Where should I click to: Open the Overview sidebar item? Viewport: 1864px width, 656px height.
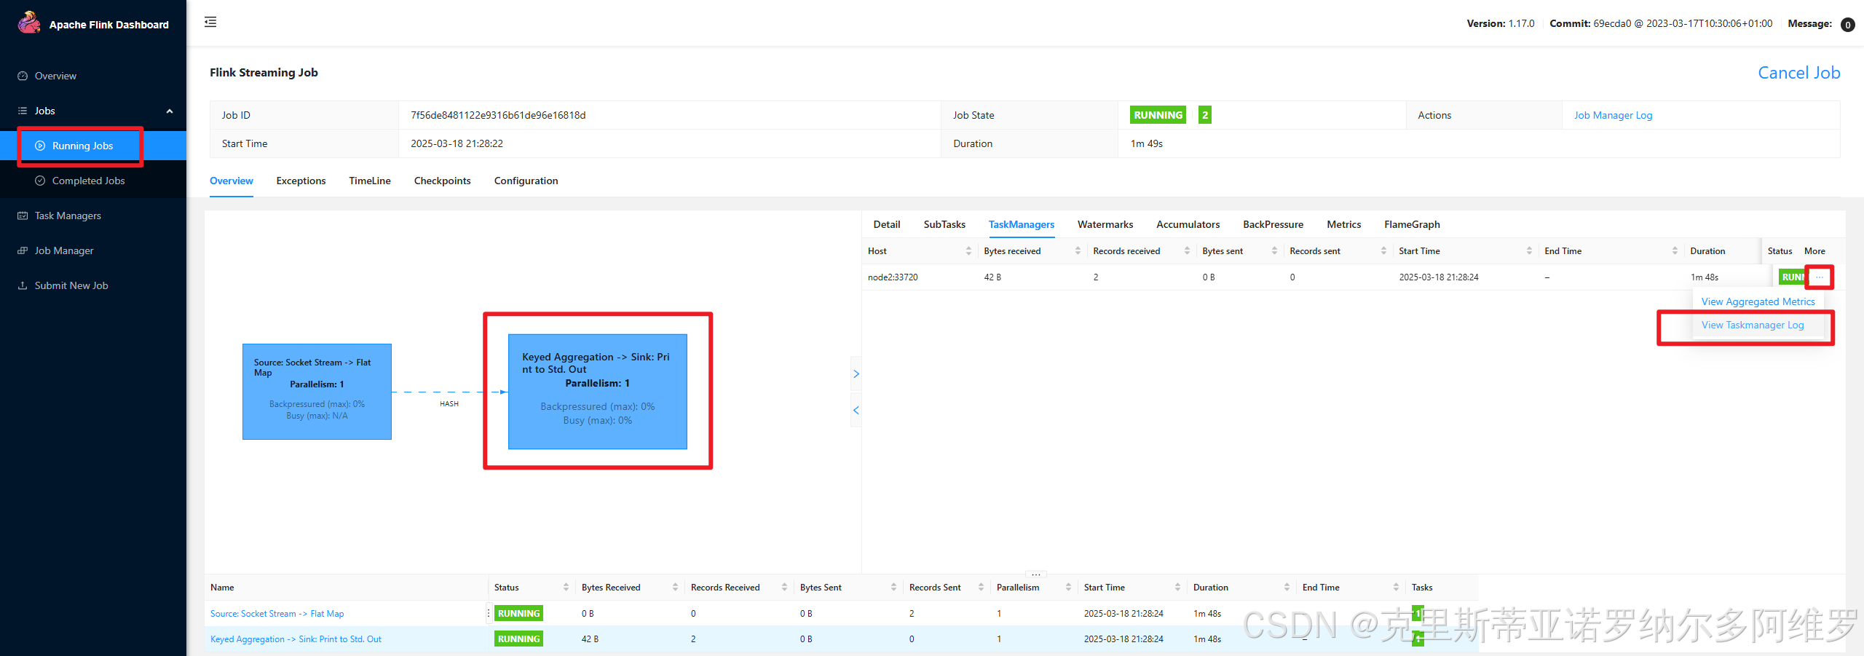[55, 76]
